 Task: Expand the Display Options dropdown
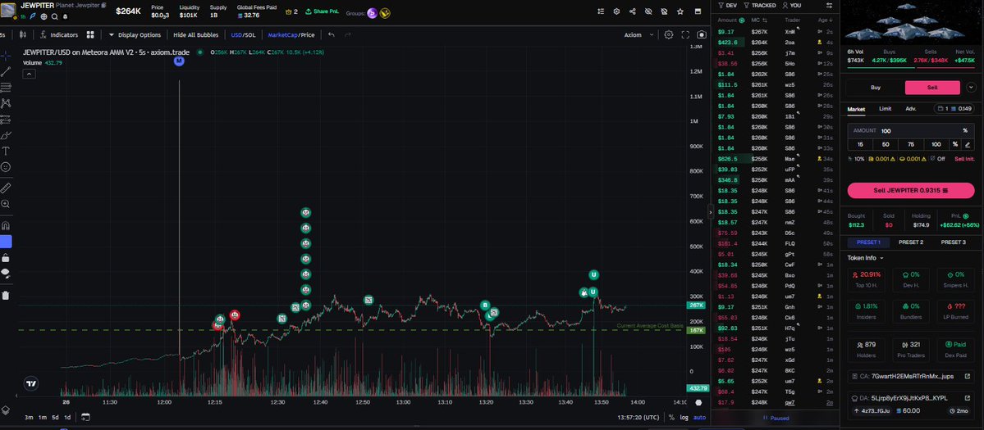pos(135,35)
